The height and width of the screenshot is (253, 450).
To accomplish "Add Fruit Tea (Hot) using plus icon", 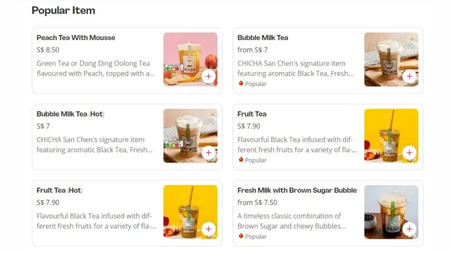I will [209, 229].
